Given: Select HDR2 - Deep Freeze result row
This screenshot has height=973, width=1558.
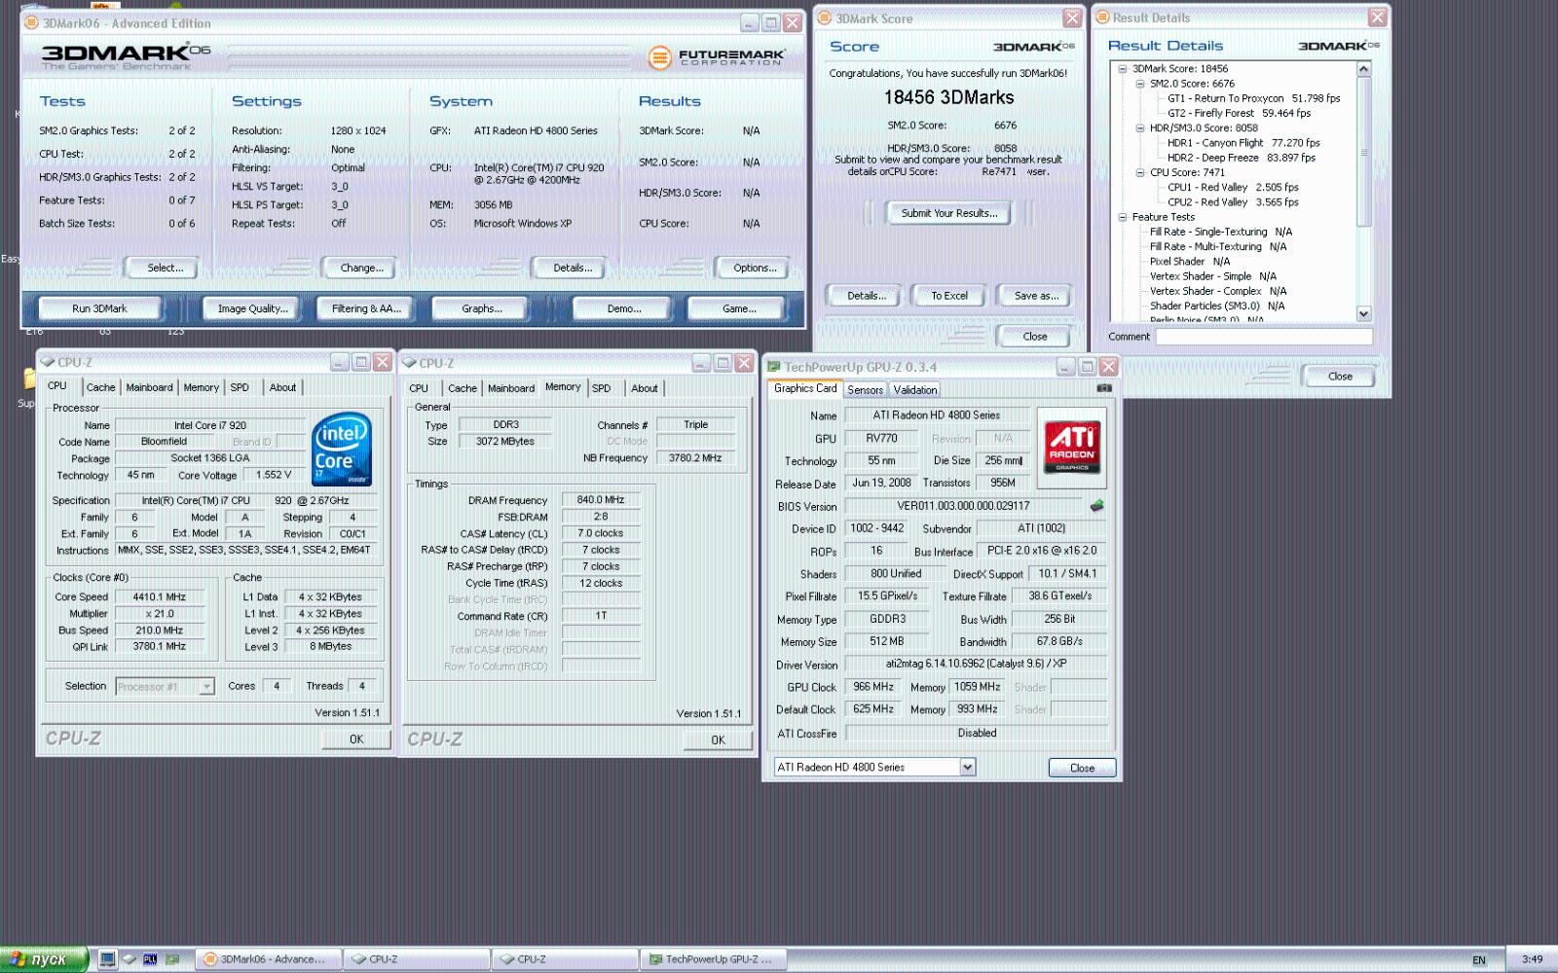Looking at the screenshot, I should (1242, 158).
